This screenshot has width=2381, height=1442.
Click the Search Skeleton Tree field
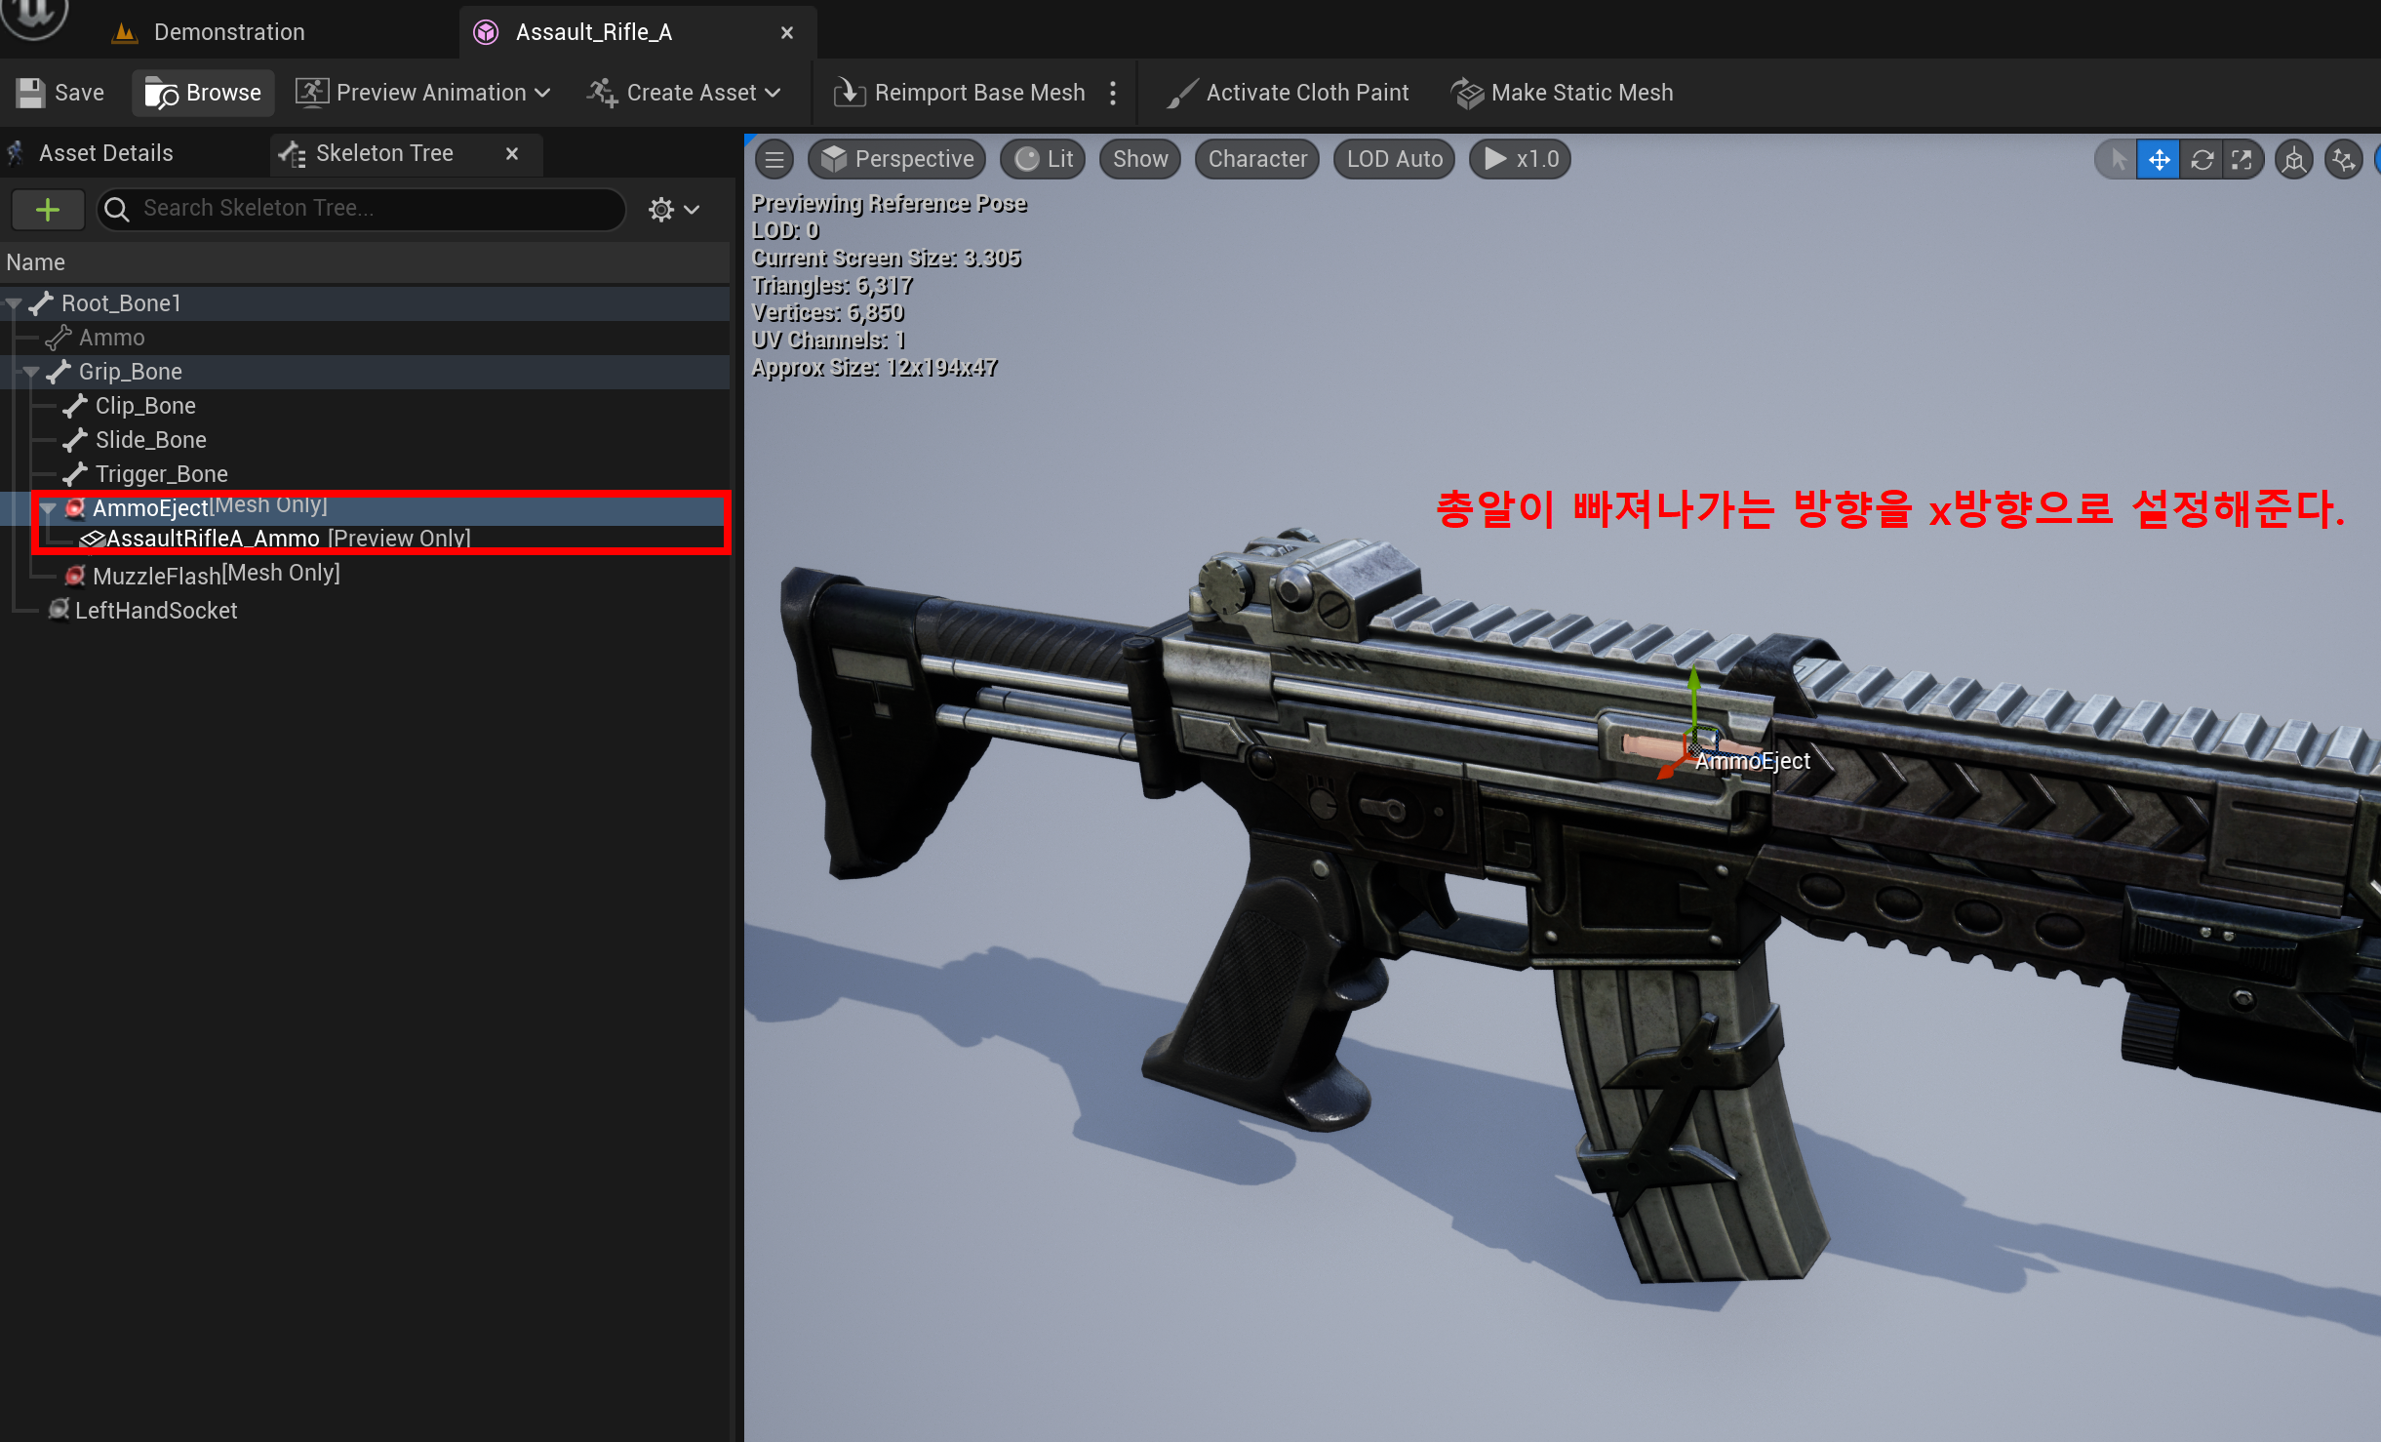click(371, 209)
